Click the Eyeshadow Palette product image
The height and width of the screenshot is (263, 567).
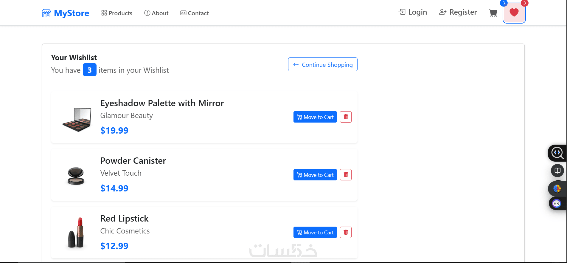[77, 119]
